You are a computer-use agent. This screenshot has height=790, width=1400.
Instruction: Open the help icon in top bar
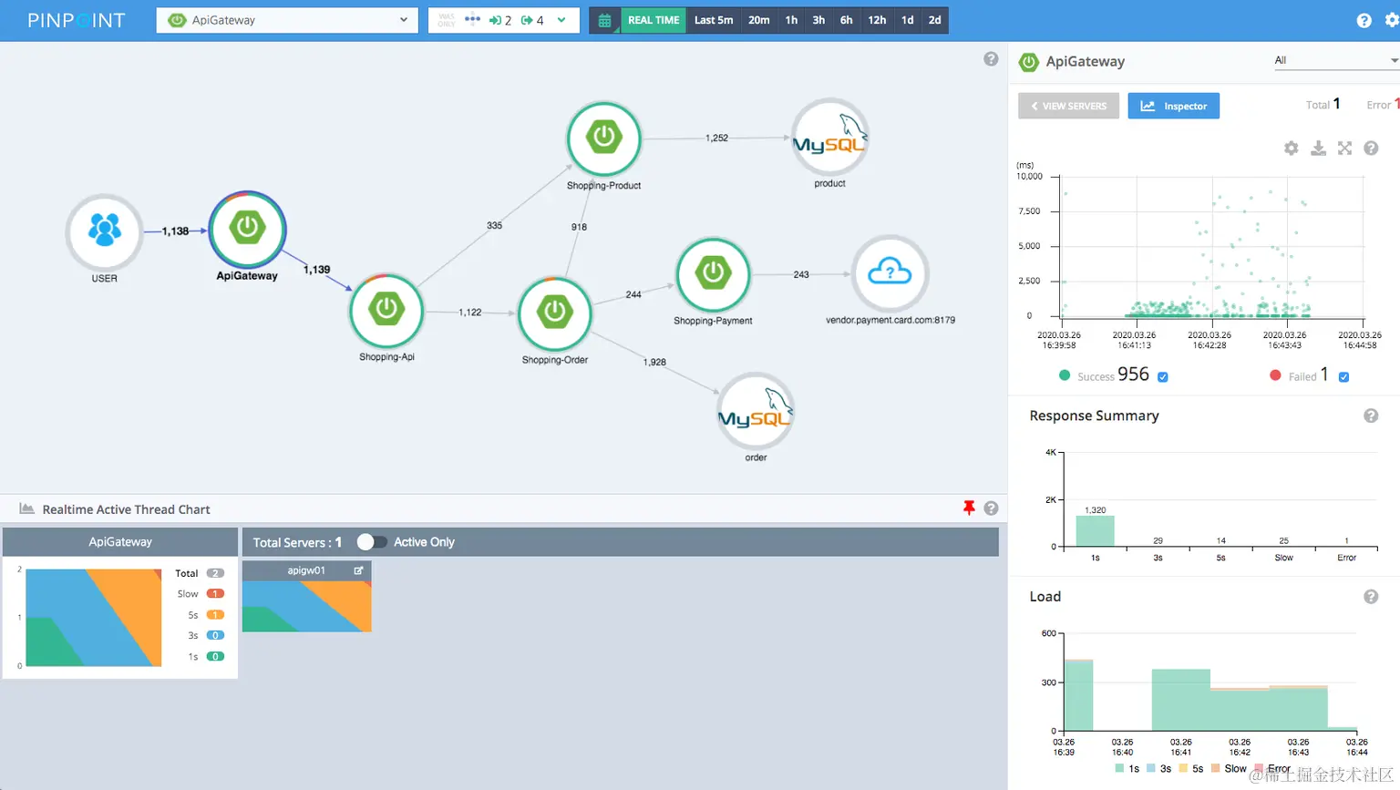tap(1364, 20)
